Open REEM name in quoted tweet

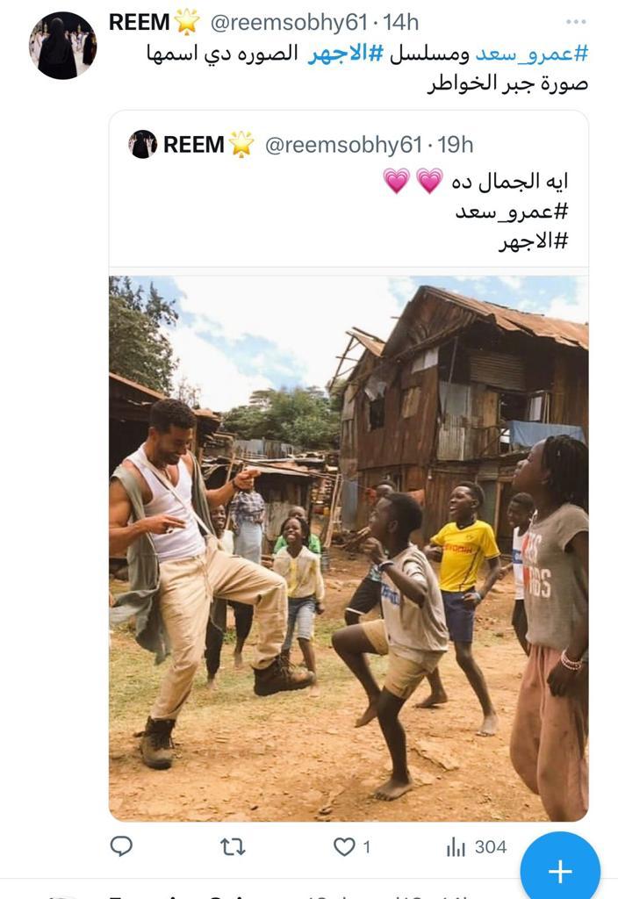coord(193,145)
